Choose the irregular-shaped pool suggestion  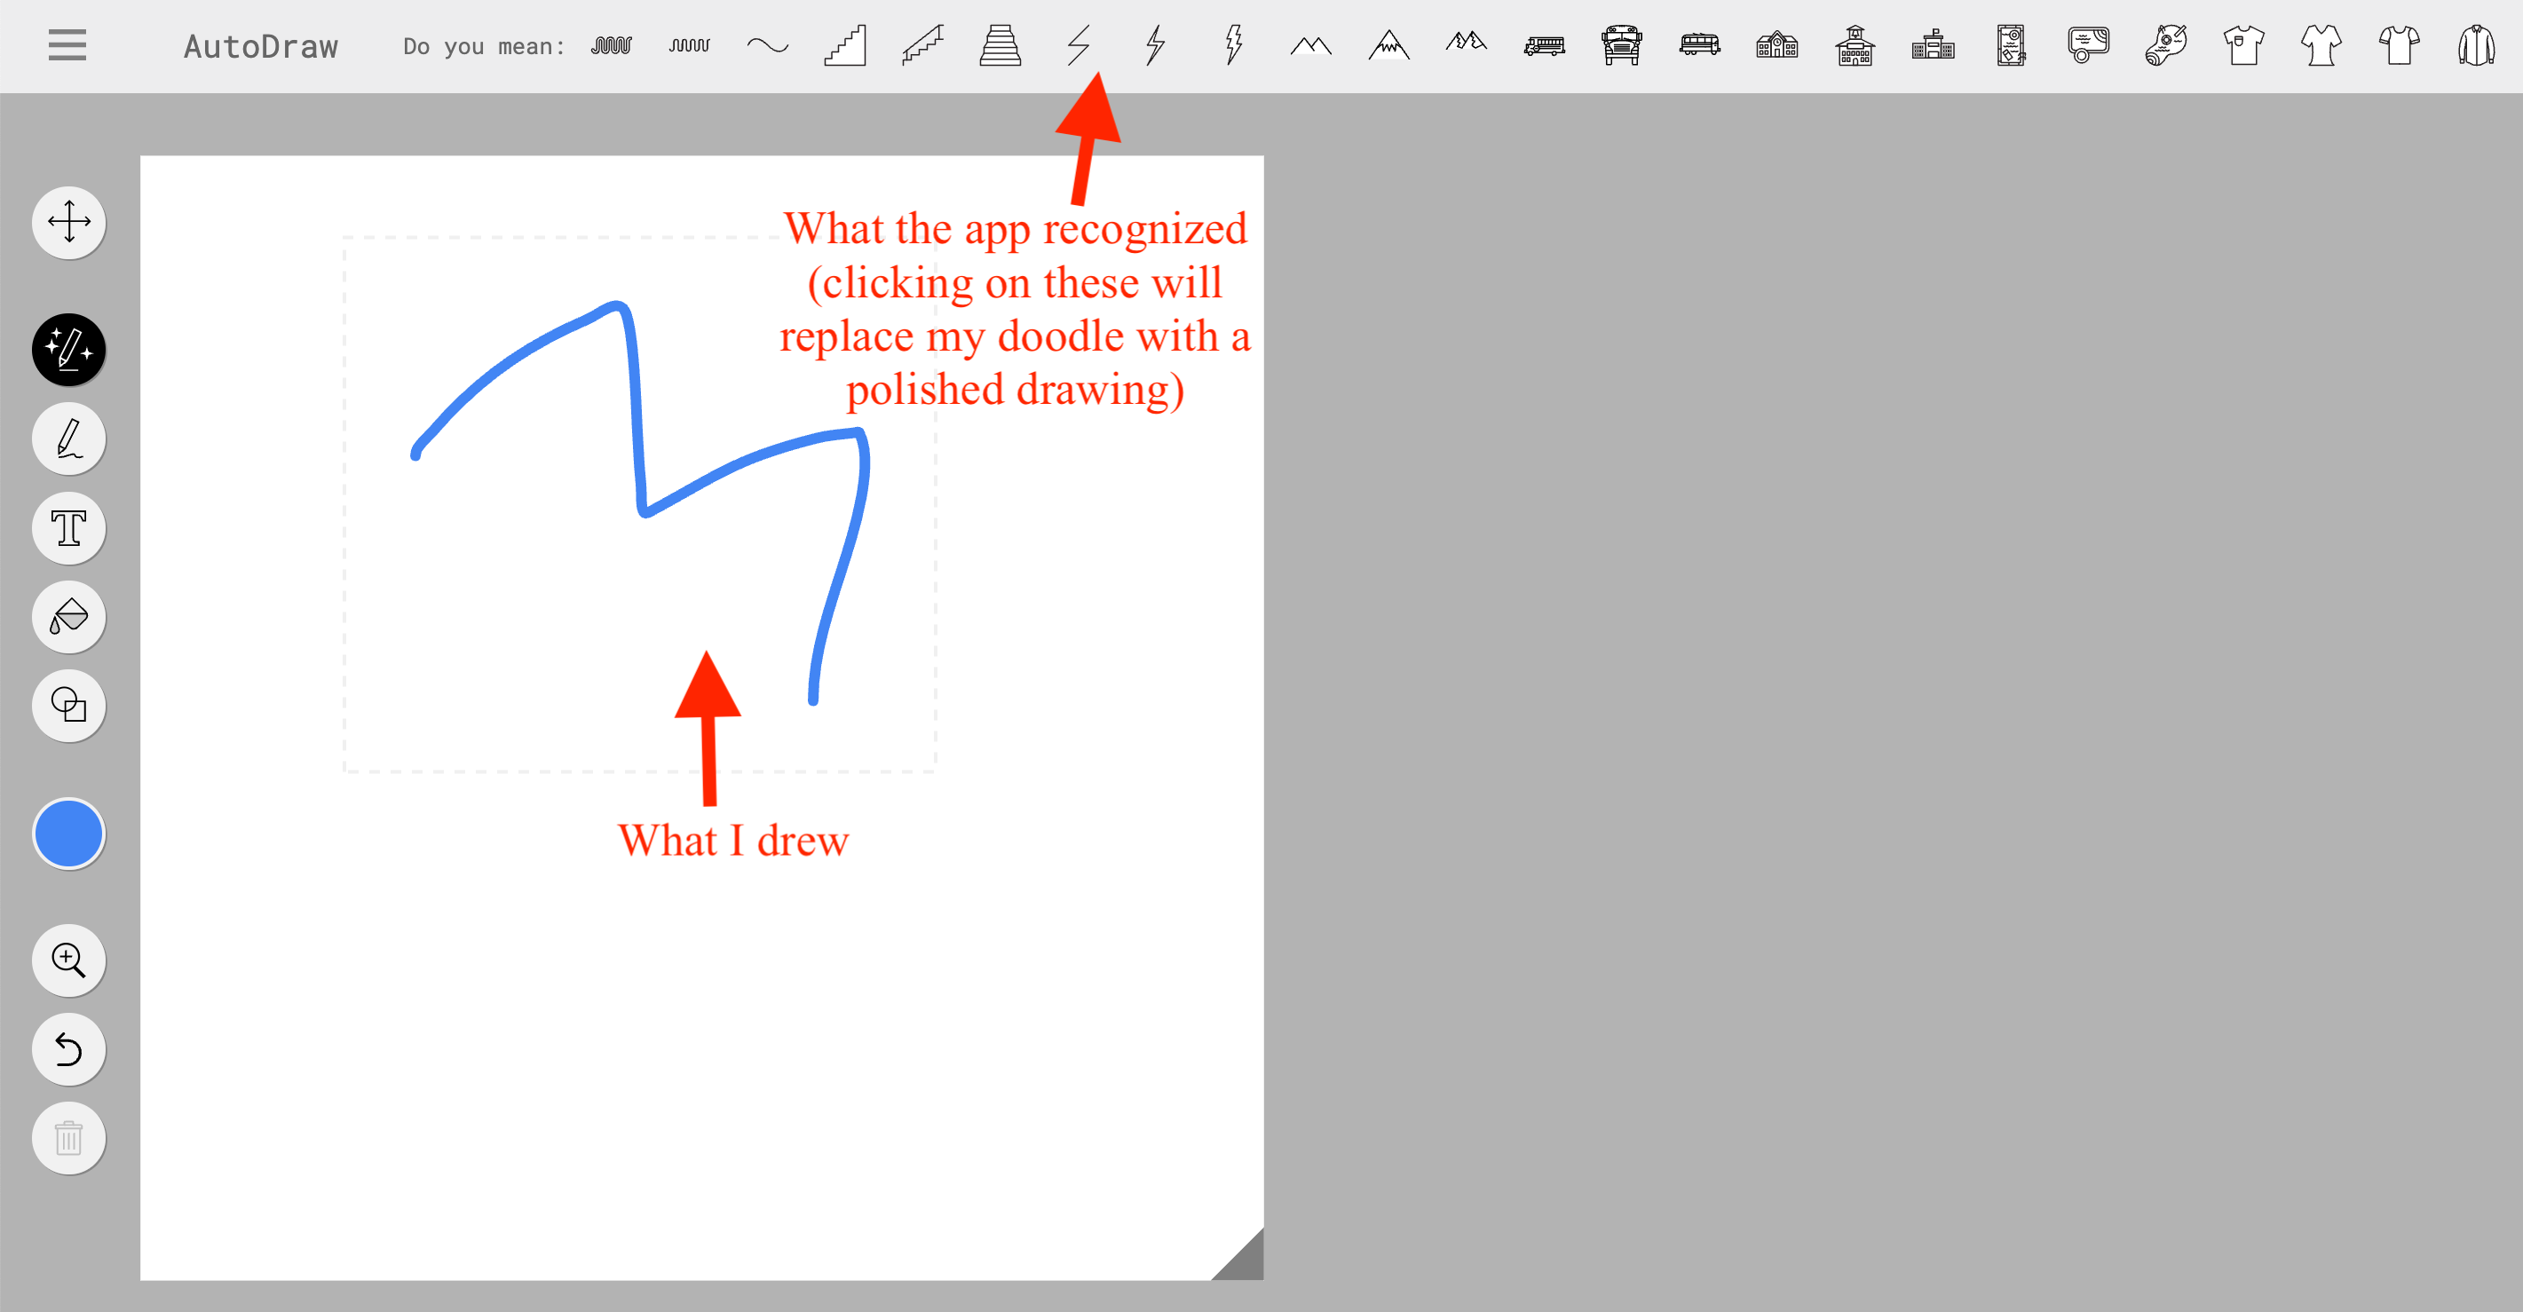[x=2166, y=45]
